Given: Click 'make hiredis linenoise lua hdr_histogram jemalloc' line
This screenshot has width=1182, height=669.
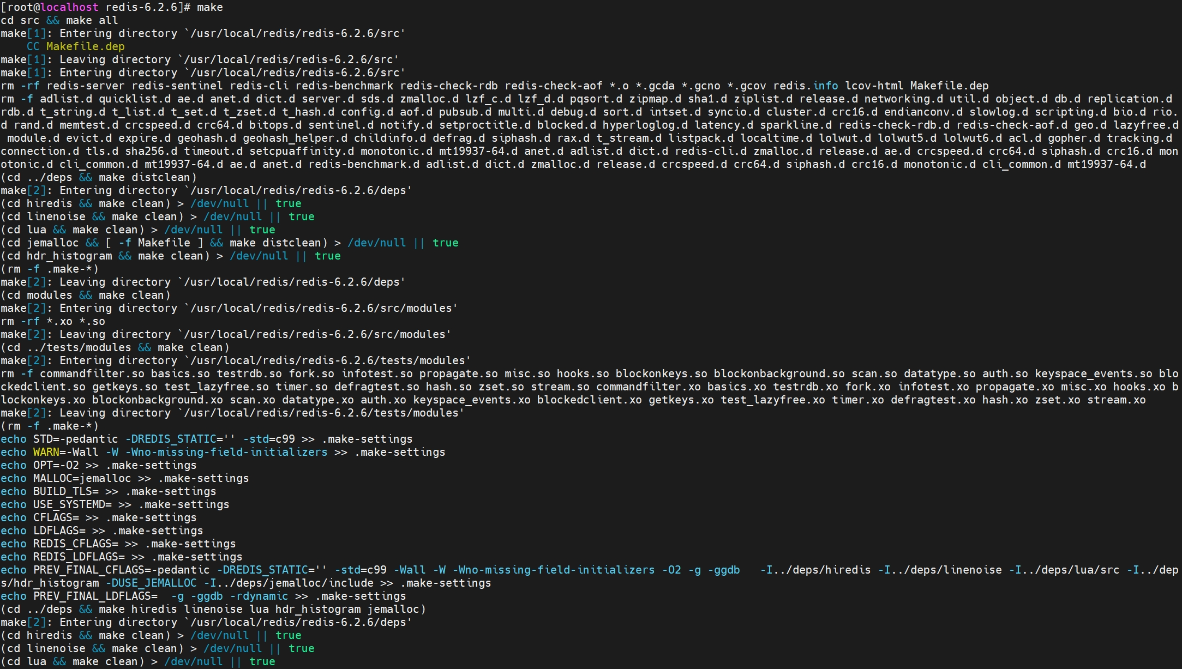Looking at the screenshot, I should (x=213, y=609).
